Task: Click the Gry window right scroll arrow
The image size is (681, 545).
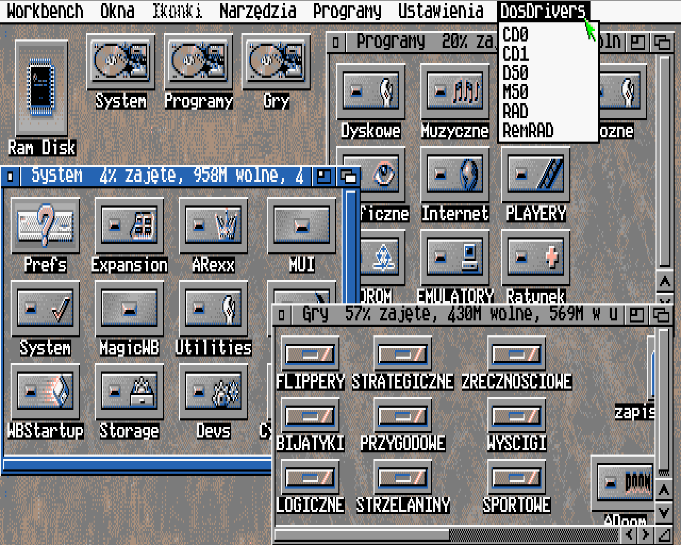Action: 646,534
